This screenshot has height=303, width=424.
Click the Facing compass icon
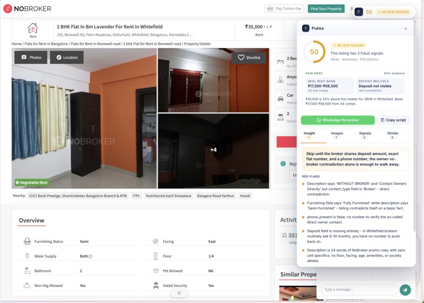coord(156,241)
